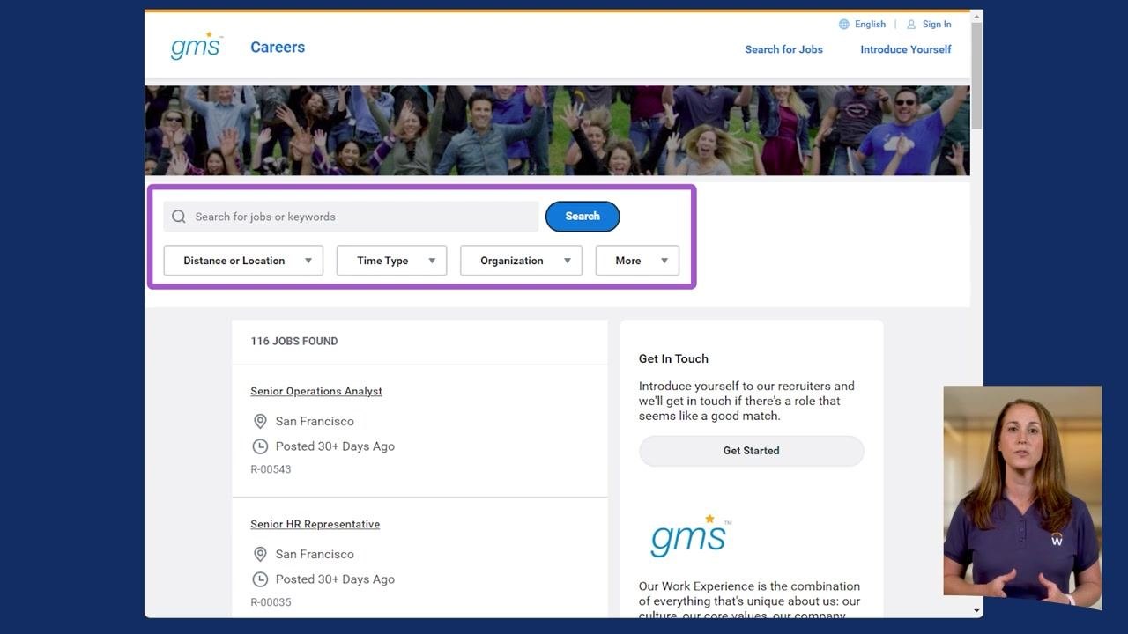Click the crowd banner image
Viewport: 1128px width, 634px height.
557,130
